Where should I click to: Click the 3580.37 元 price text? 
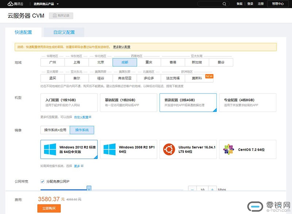51,199
